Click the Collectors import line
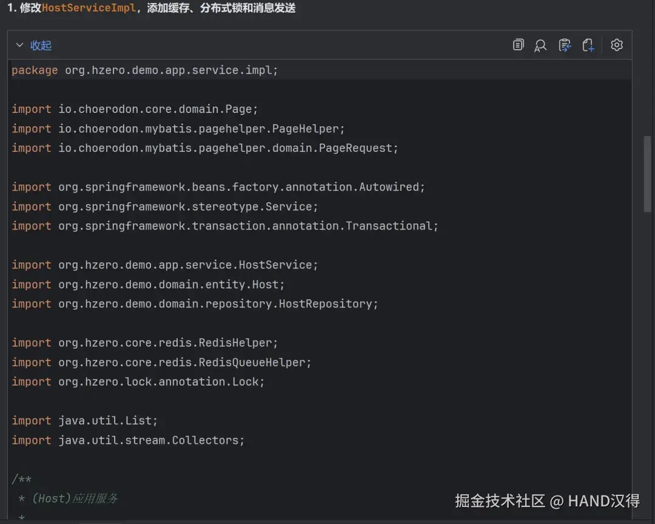The height and width of the screenshot is (524, 655). pyautogui.click(x=128, y=440)
